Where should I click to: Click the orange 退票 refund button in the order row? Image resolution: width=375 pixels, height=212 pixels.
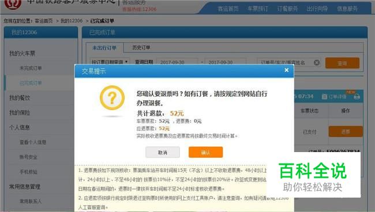[x=346, y=131]
